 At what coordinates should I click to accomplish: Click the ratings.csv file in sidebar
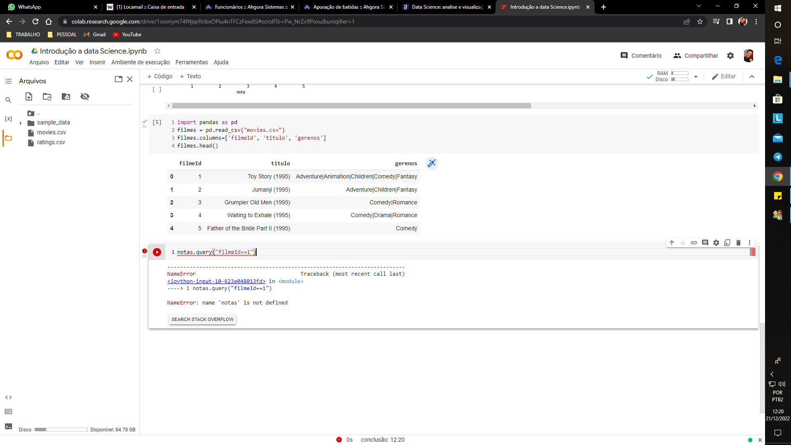pos(51,142)
